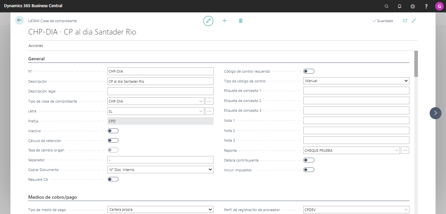The height and width of the screenshot is (214, 446).
Task: Open the Acciones menu
Action: tap(36, 46)
